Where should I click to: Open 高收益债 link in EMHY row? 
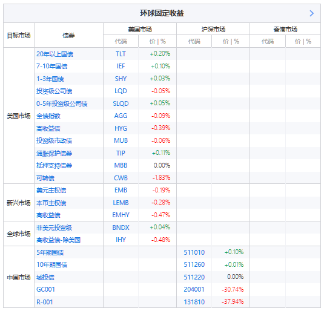[x=48, y=215]
